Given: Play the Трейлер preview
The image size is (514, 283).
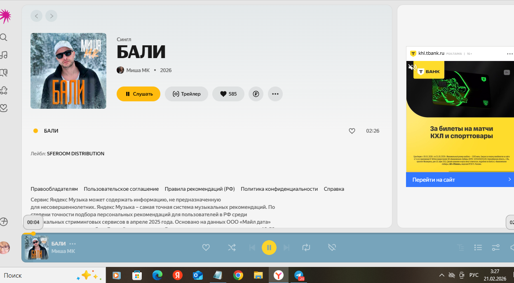Looking at the screenshot, I should [186, 94].
